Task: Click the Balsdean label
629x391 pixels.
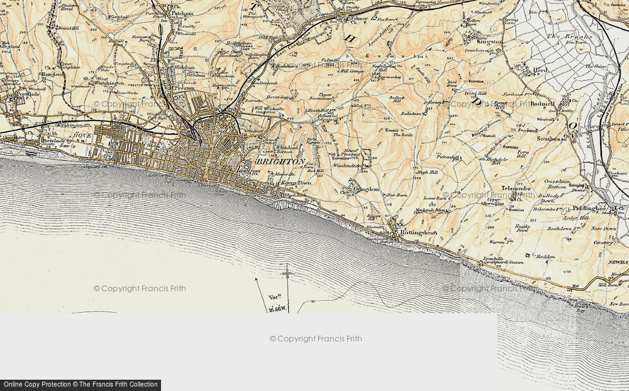Action: coord(411,114)
